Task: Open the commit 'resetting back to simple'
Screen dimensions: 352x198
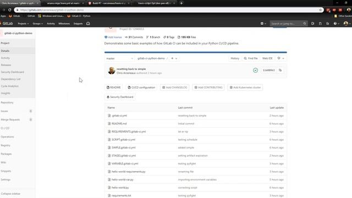Action: click(131, 69)
